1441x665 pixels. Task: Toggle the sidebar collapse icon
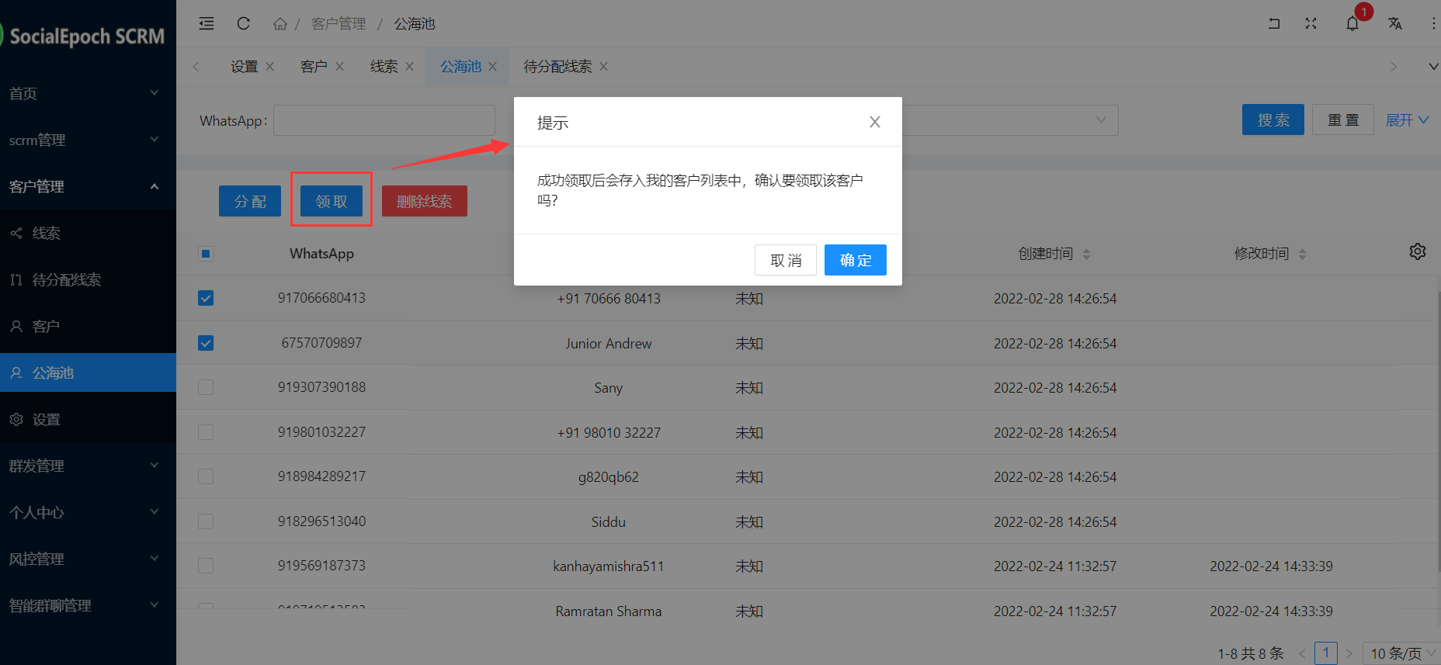207,23
